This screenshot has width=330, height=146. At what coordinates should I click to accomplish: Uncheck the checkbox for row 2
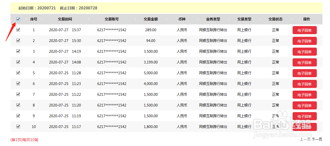click(18, 41)
